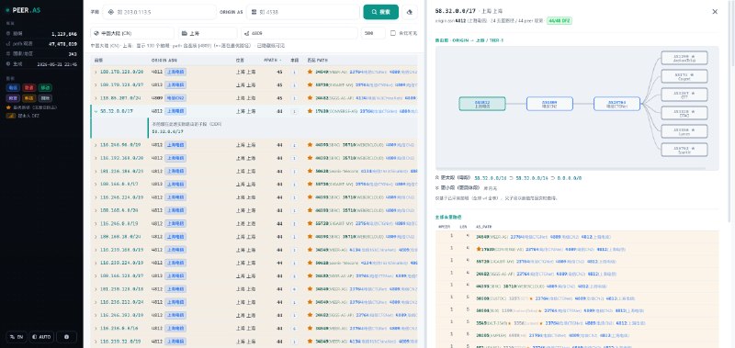Expand the 116.239.160.0/19 row chevron
Image resolution: width=735 pixels, height=348 pixels.
(96, 250)
